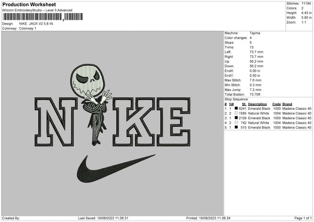Click the Height value '4.43 in'
The image size is (314, 222).
coord(306,13)
